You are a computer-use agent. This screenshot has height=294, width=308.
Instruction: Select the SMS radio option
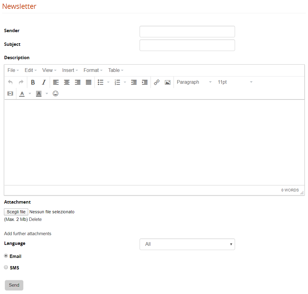pos(6,267)
